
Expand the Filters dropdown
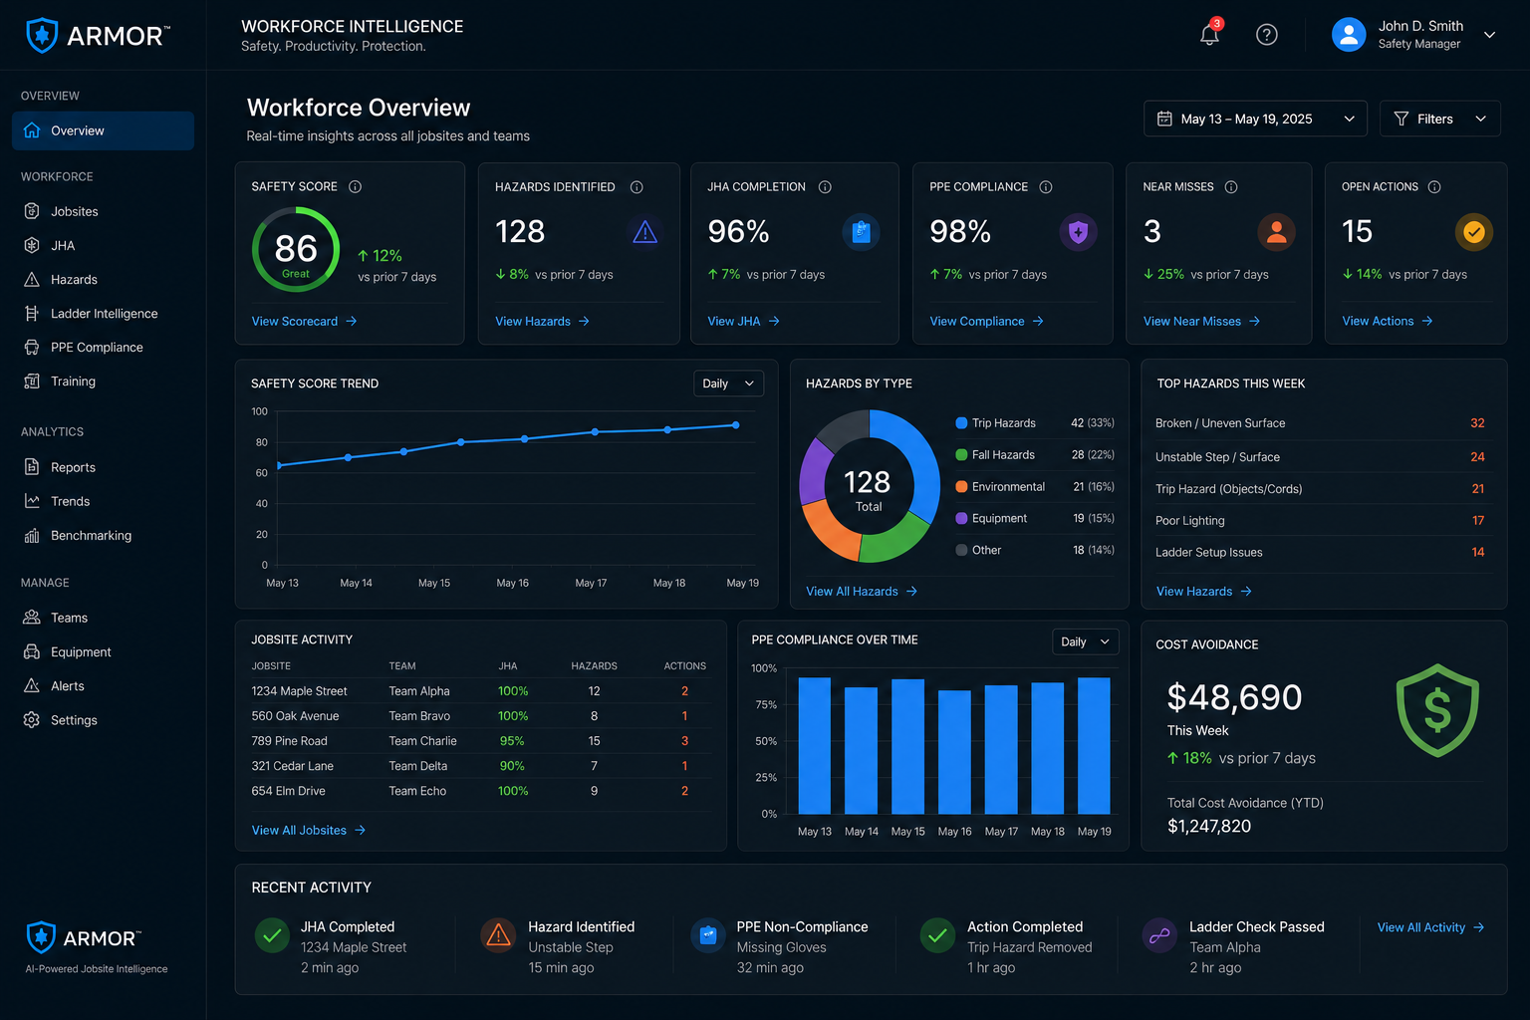click(1440, 119)
